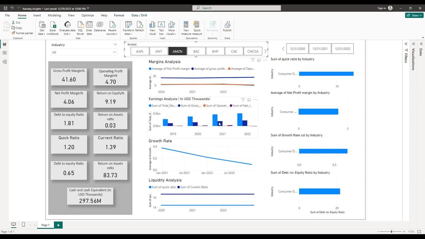The height and width of the screenshot is (239, 425).
Task: Open the View ribbon tab
Action: coord(71,15)
